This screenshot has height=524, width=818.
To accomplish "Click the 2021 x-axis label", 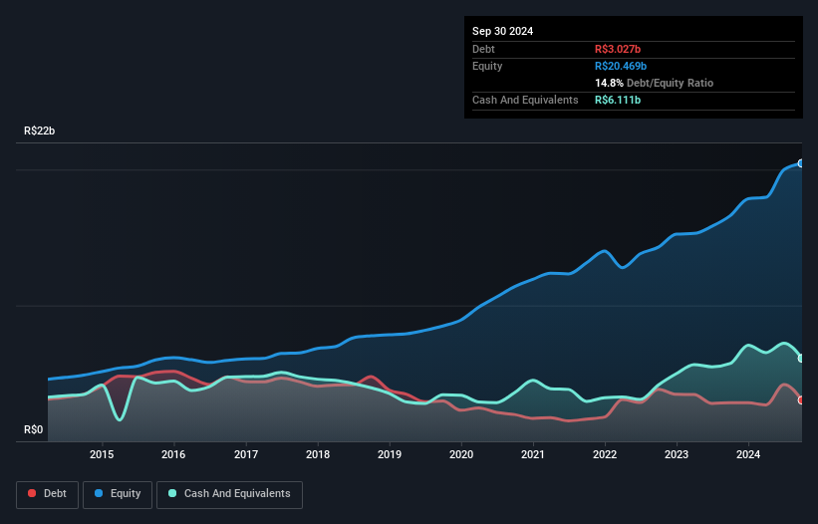I will coord(533,454).
